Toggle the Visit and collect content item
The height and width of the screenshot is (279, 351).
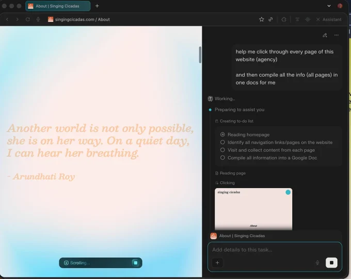(x=222, y=150)
